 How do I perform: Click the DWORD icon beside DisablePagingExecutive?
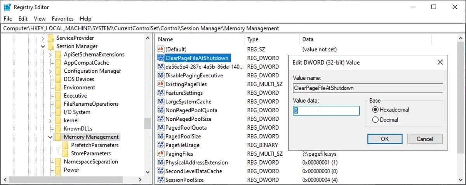pos(161,75)
